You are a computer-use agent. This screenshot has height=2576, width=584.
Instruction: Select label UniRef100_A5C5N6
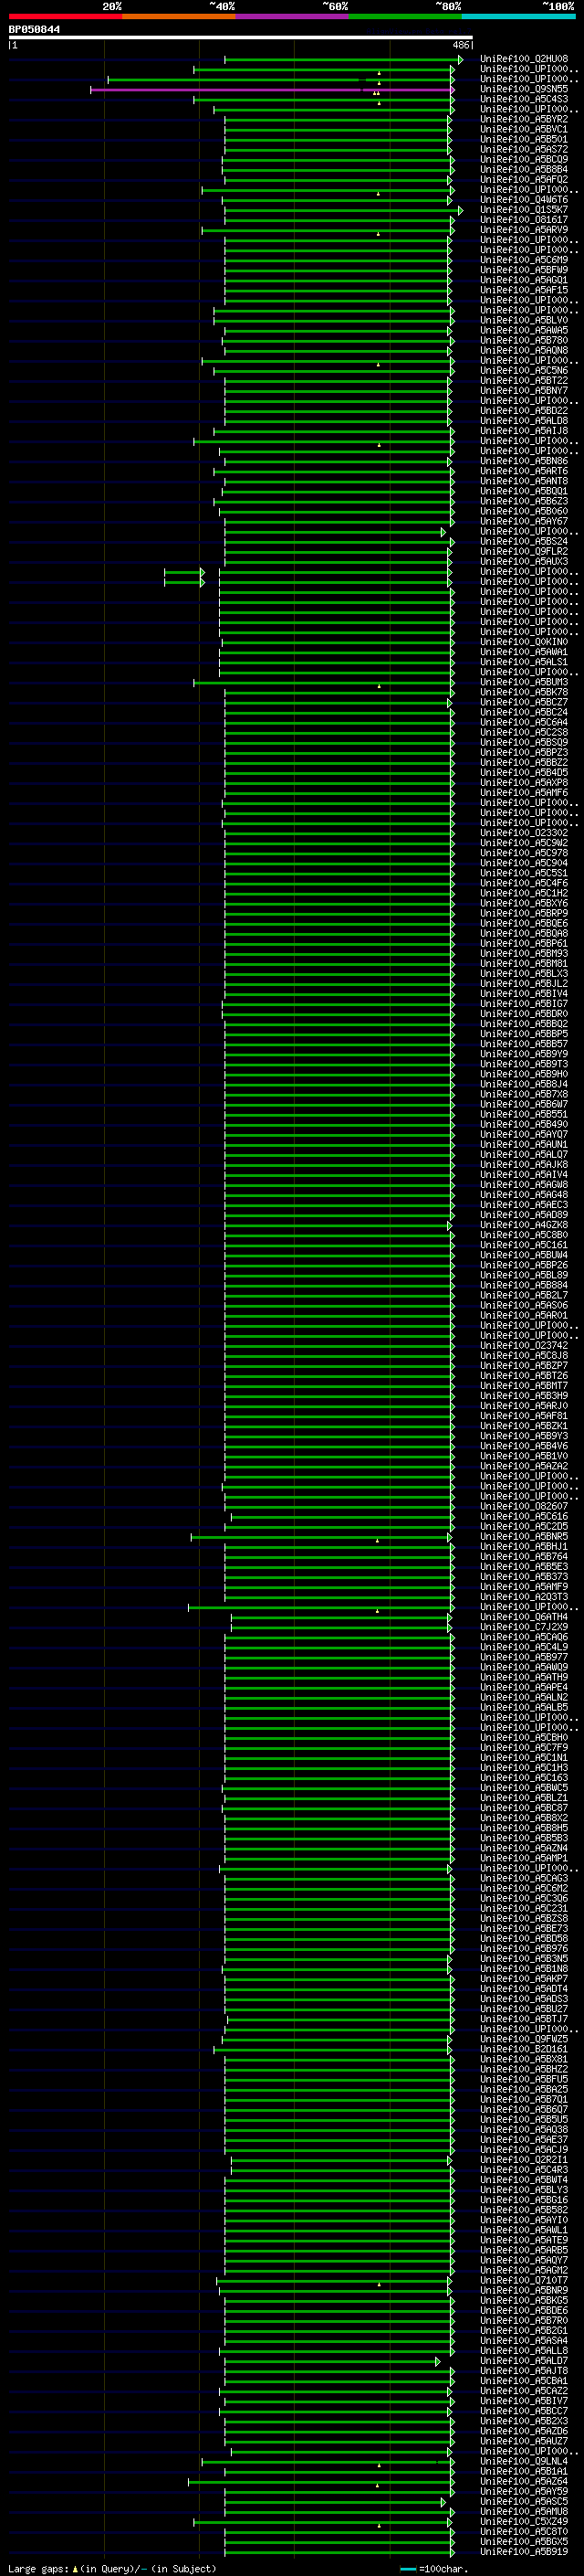click(524, 371)
